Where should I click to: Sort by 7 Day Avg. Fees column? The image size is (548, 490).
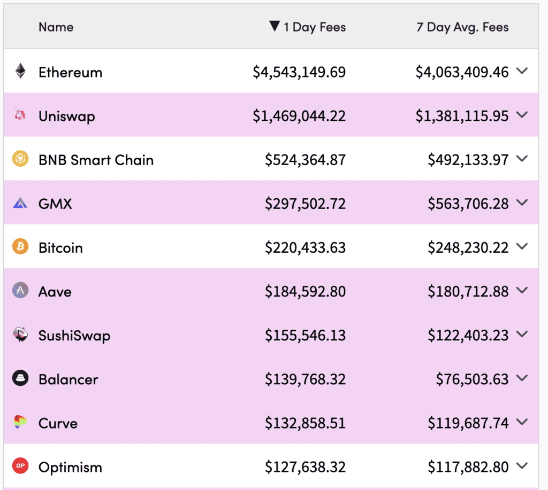(x=462, y=27)
